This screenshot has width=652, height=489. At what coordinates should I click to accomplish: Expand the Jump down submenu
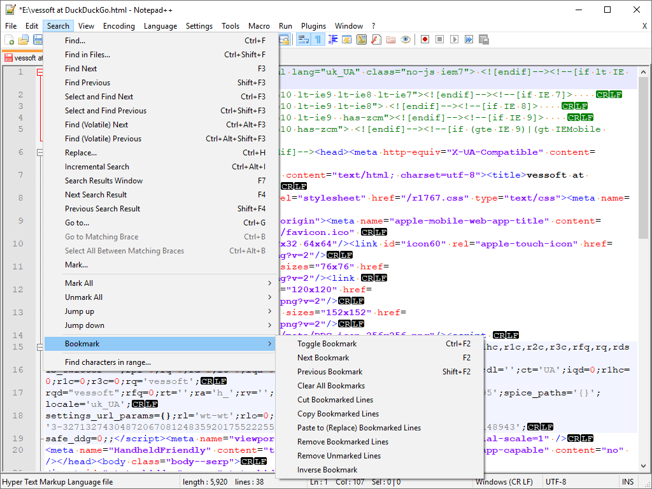(x=159, y=325)
